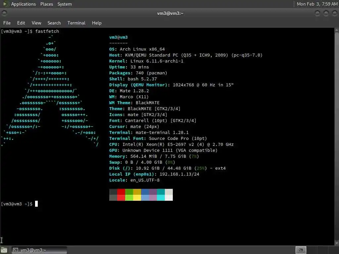
Task: Click the green color block in the palette
Action: pos(129,195)
